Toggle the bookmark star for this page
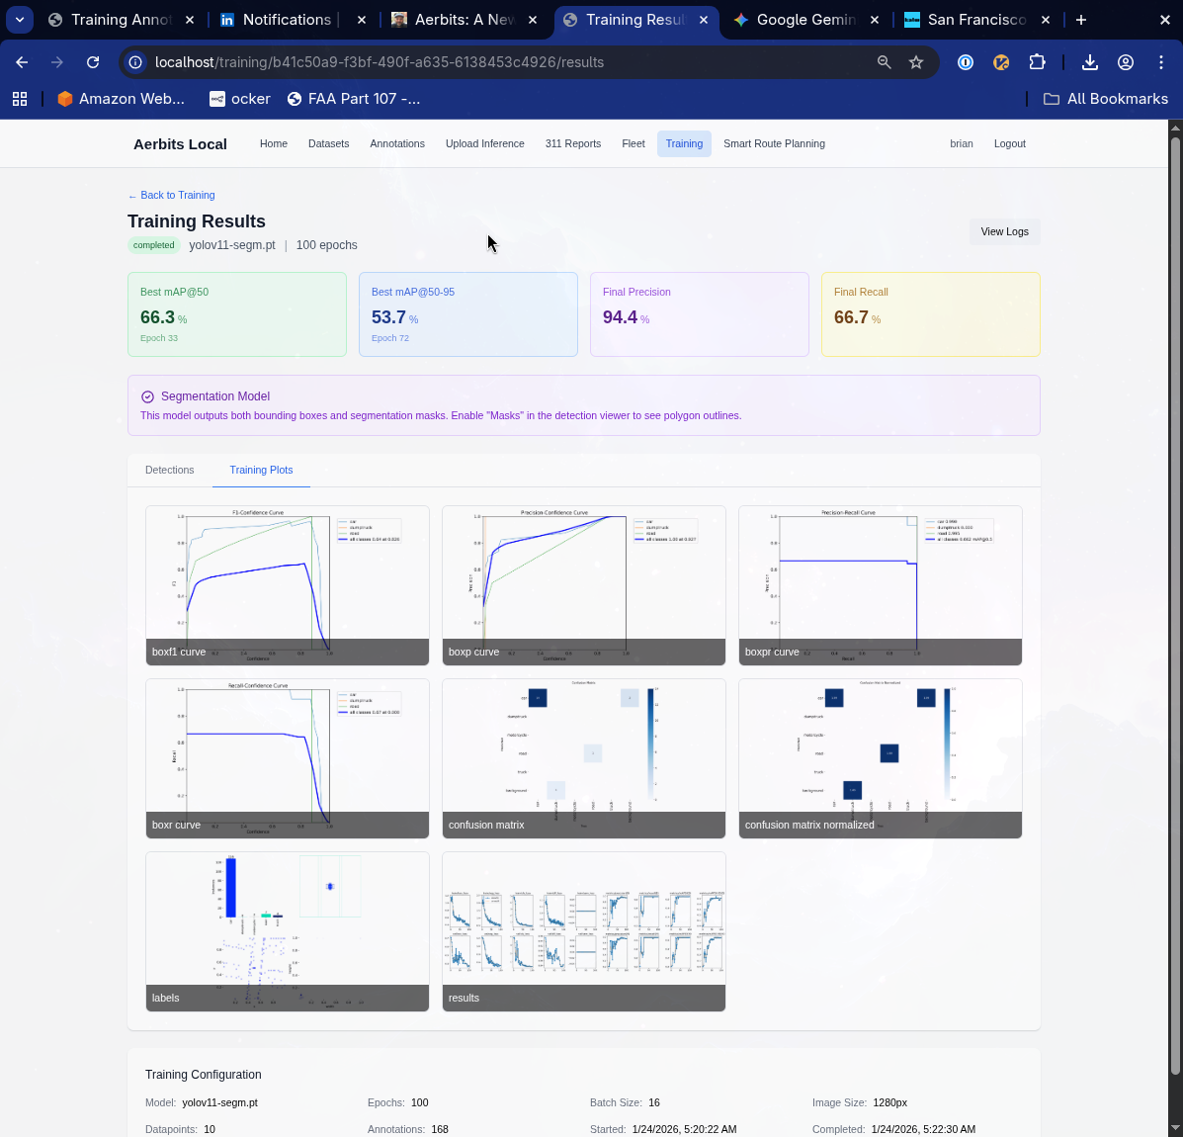Viewport: 1183px width, 1137px height. click(x=916, y=61)
